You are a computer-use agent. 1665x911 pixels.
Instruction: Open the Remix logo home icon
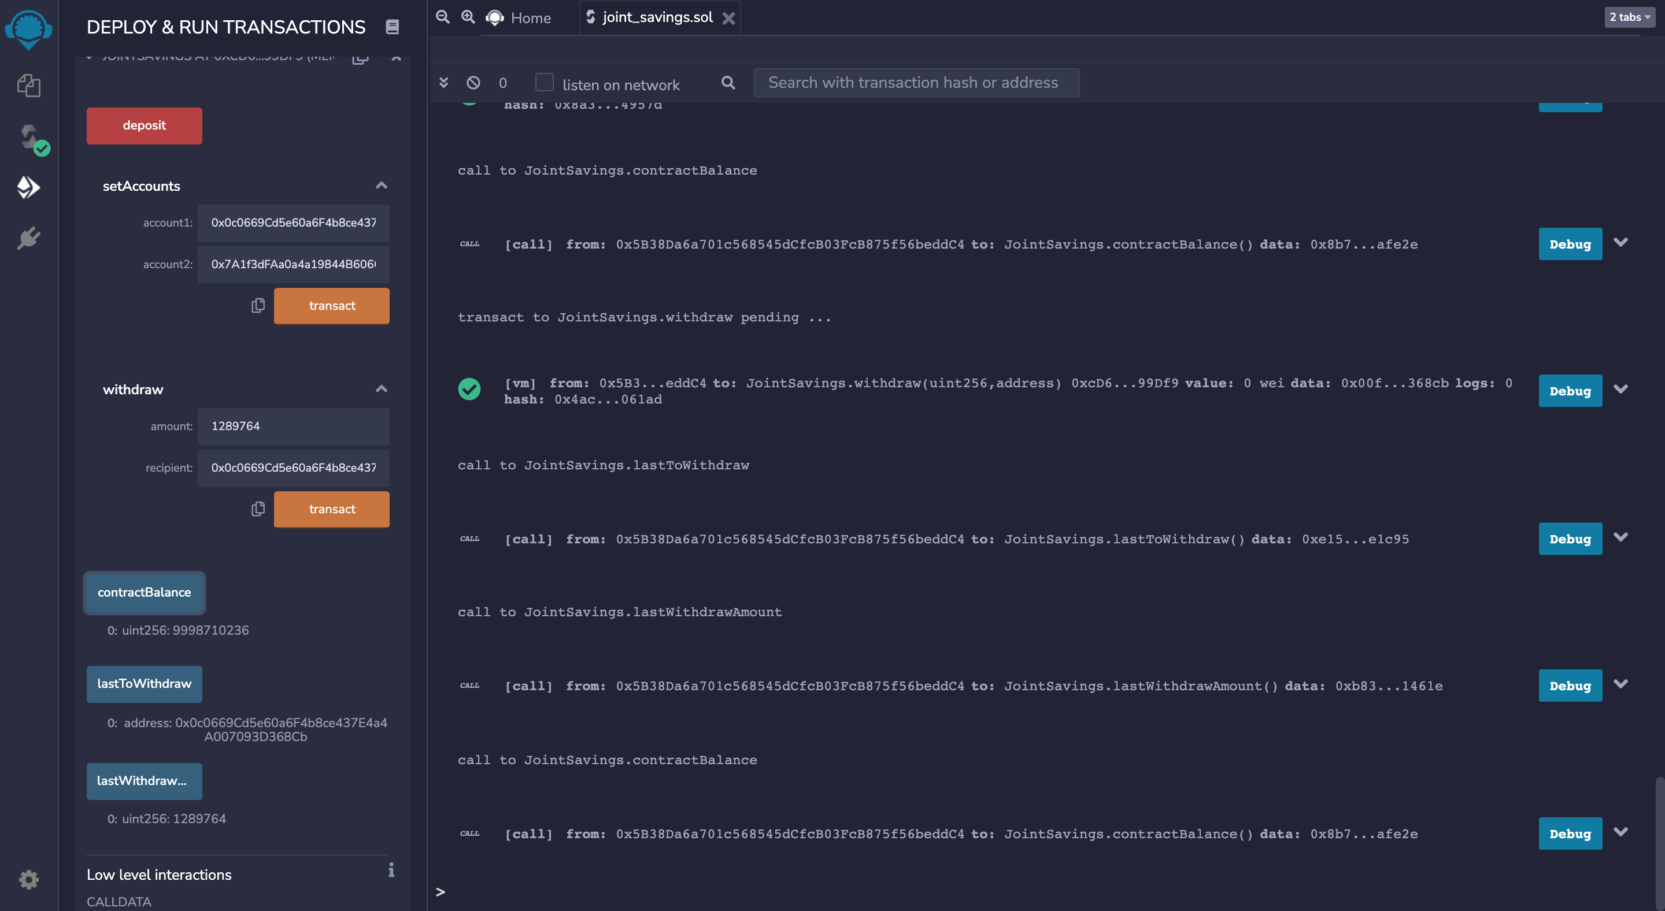pos(28,29)
